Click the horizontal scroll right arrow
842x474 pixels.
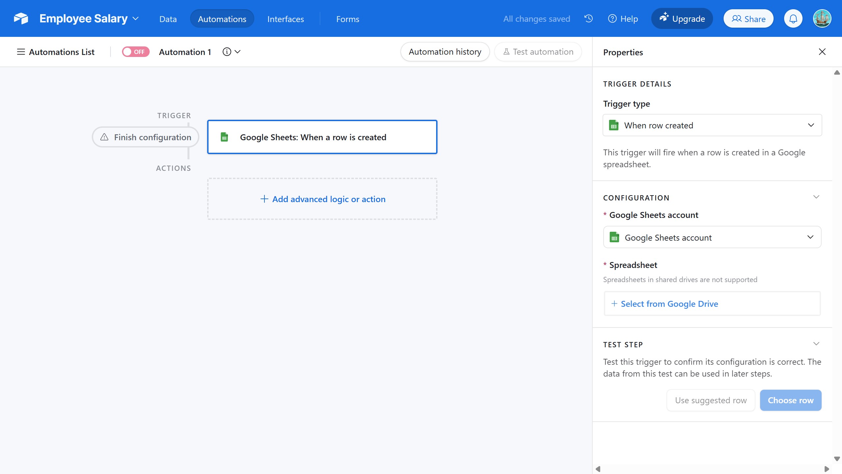[827, 469]
